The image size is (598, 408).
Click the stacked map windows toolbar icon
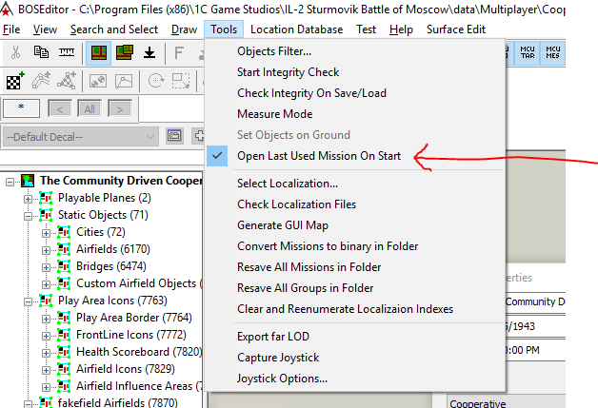point(125,52)
